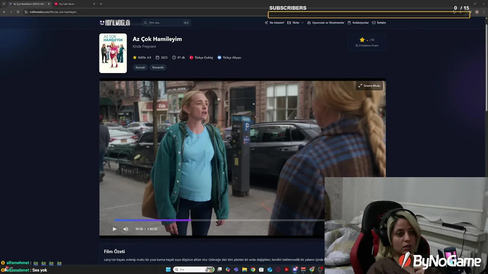Screen dimensions: 488x274
Task: Open Google Chrome from taskbar
Action: click(253, 269)
